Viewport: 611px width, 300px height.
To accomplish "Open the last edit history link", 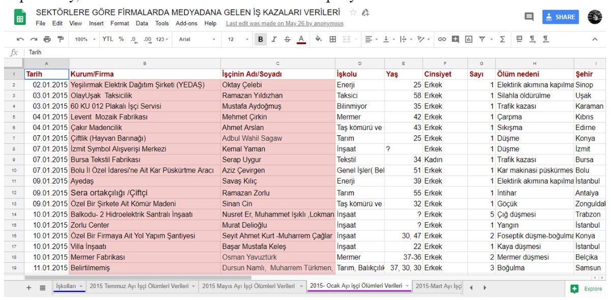I will coord(285,23).
